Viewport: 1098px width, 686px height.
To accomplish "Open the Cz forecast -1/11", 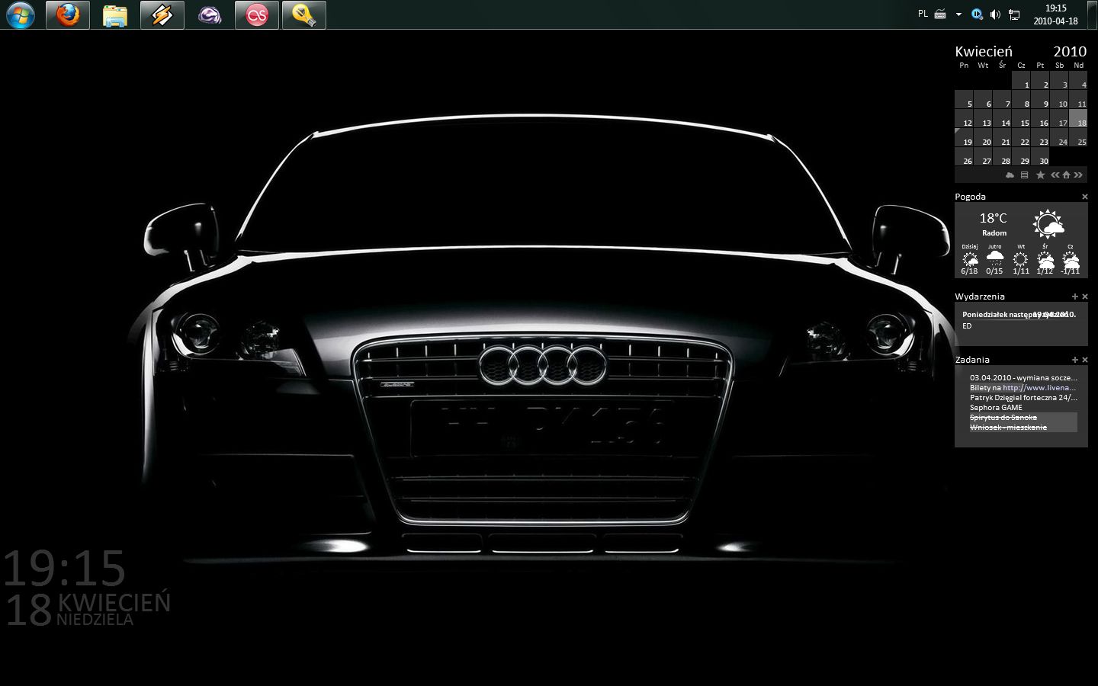I will pos(1071,259).
